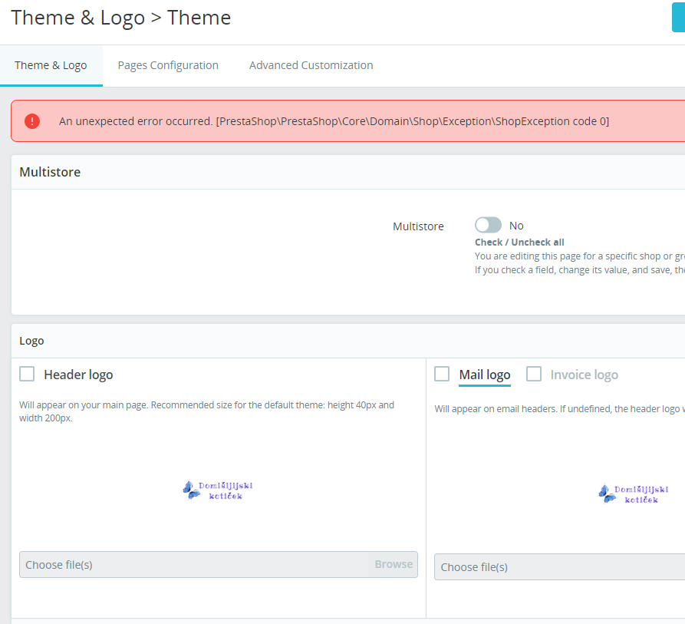Check the Mail logo checkbox
The width and height of the screenshot is (685, 624).
tap(442, 373)
